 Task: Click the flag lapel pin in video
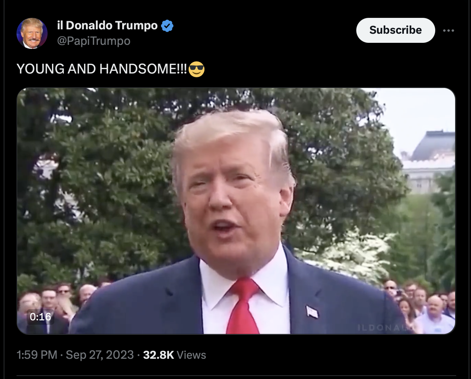tap(312, 312)
